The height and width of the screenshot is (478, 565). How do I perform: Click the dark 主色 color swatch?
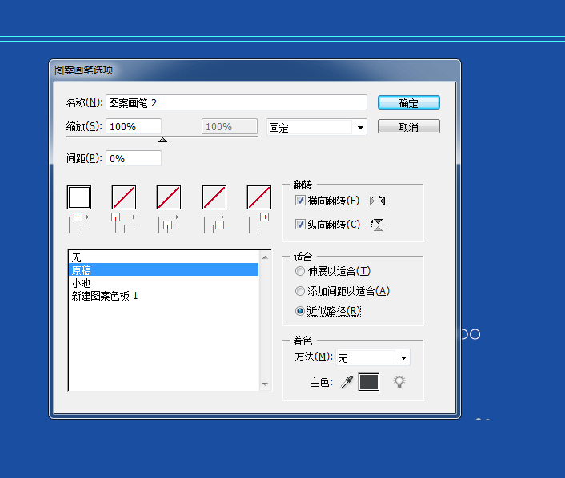click(369, 382)
